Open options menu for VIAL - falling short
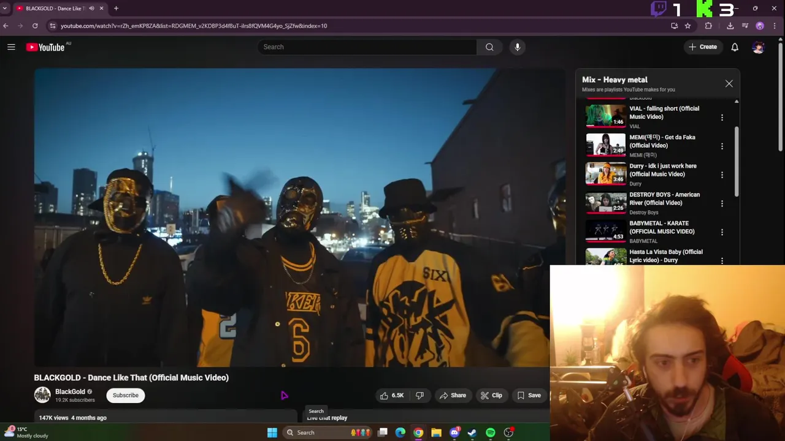The image size is (785, 441). coord(722,117)
